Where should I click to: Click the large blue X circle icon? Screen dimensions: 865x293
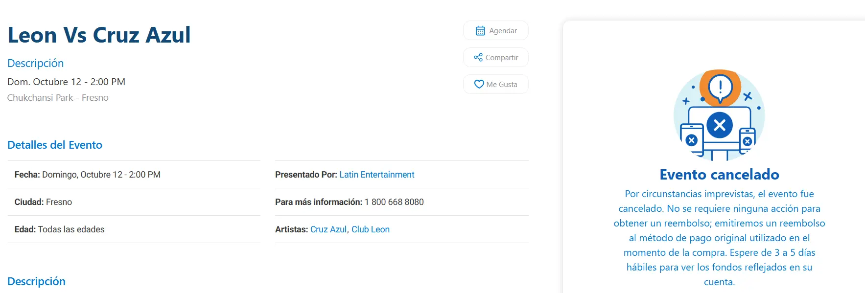[719, 125]
